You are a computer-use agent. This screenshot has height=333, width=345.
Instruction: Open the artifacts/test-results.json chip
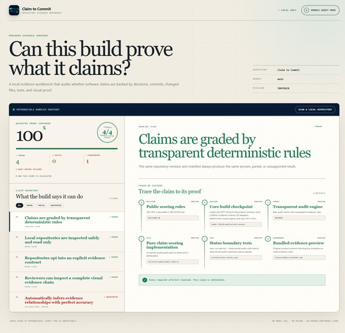(236, 257)
